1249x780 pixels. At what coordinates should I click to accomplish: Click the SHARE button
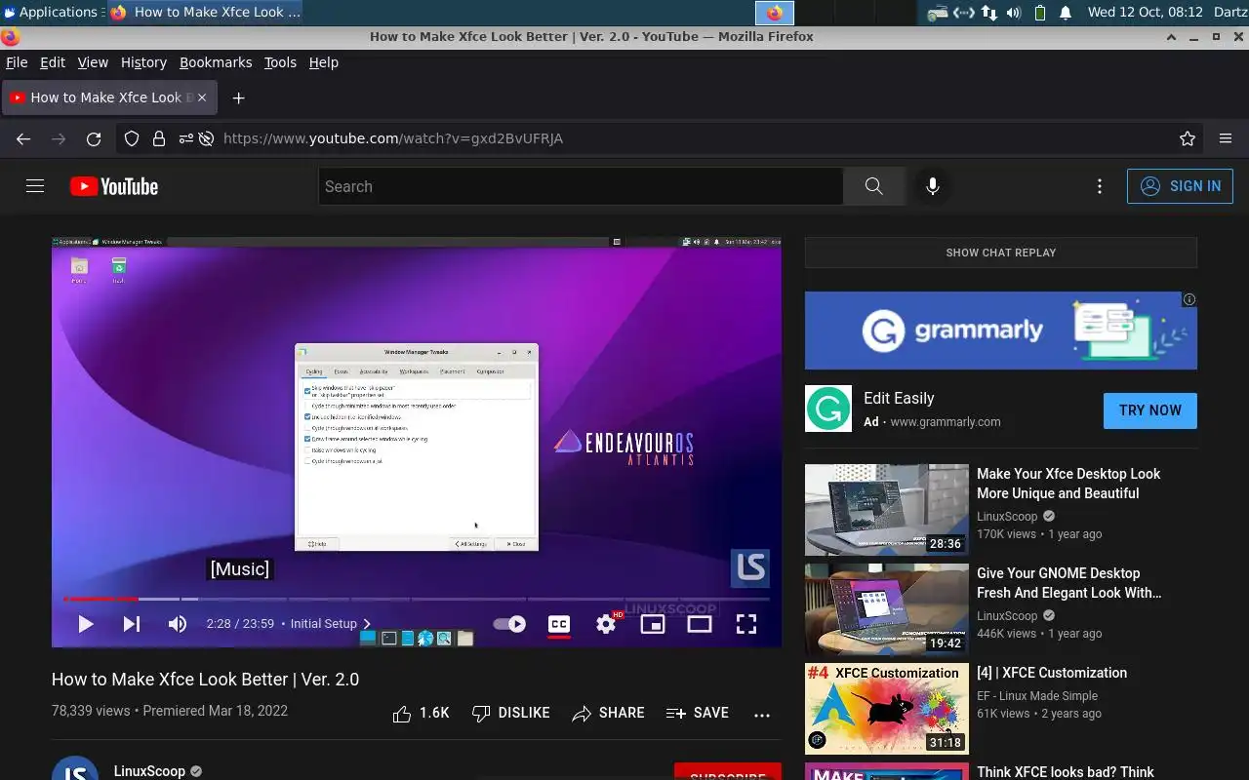[x=608, y=714]
